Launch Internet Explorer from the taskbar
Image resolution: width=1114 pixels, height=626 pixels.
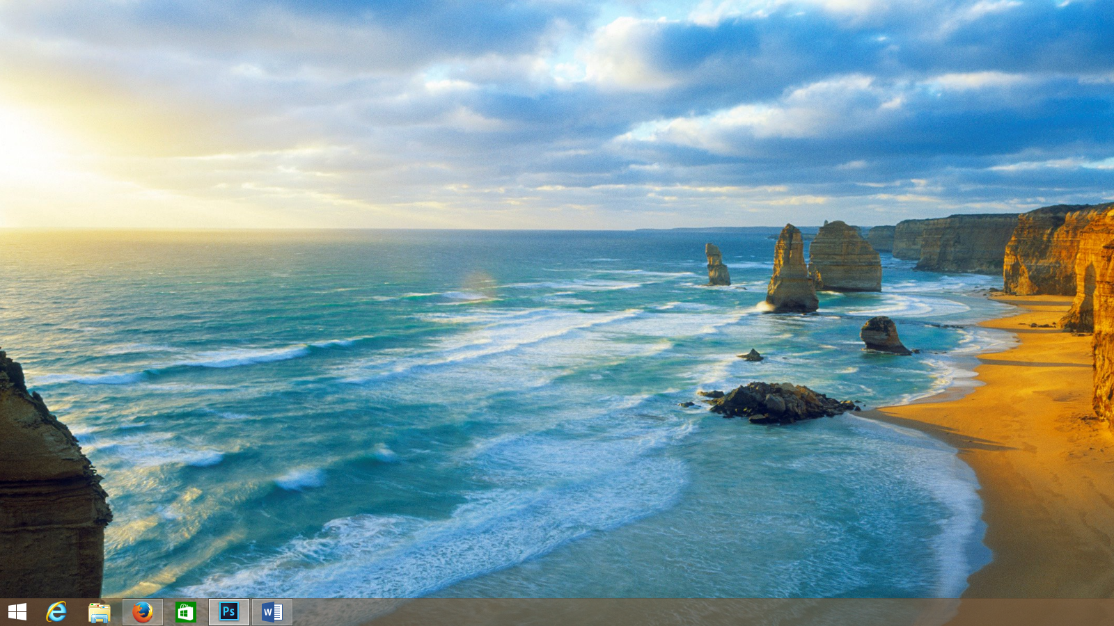(x=56, y=612)
